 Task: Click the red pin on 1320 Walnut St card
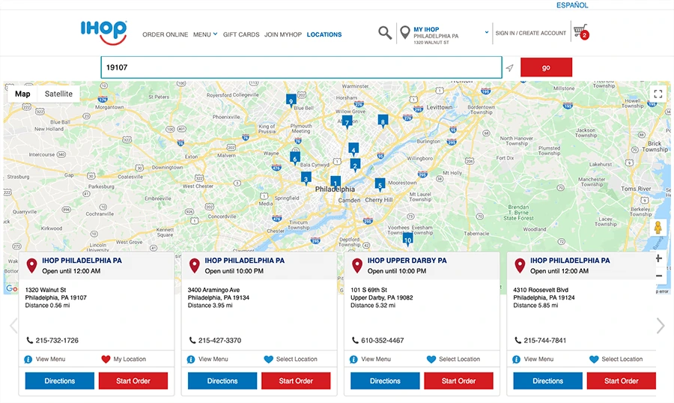[x=31, y=265]
